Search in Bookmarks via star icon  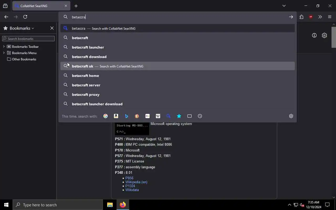coord(179,116)
